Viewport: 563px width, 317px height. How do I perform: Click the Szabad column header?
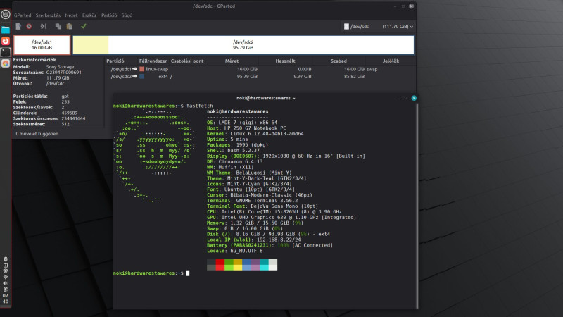point(339,61)
